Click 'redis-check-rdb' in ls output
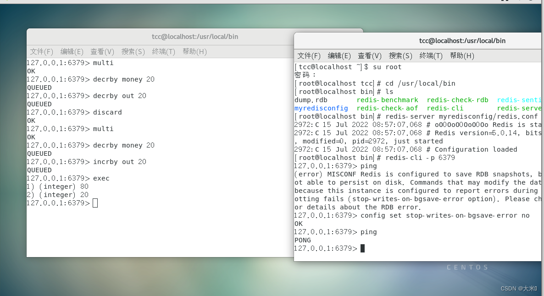This screenshot has height=296, width=544. 458,100
